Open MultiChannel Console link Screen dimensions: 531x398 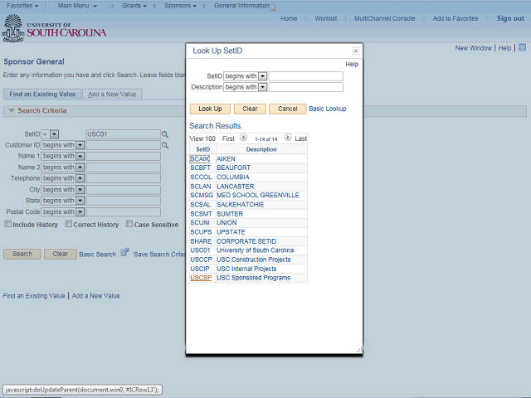pos(385,18)
